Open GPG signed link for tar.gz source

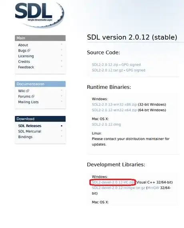(x=136, y=70)
